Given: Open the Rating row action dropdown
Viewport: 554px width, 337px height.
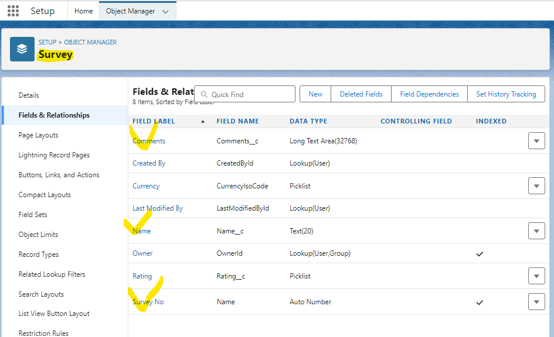Looking at the screenshot, I should coord(536,276).
